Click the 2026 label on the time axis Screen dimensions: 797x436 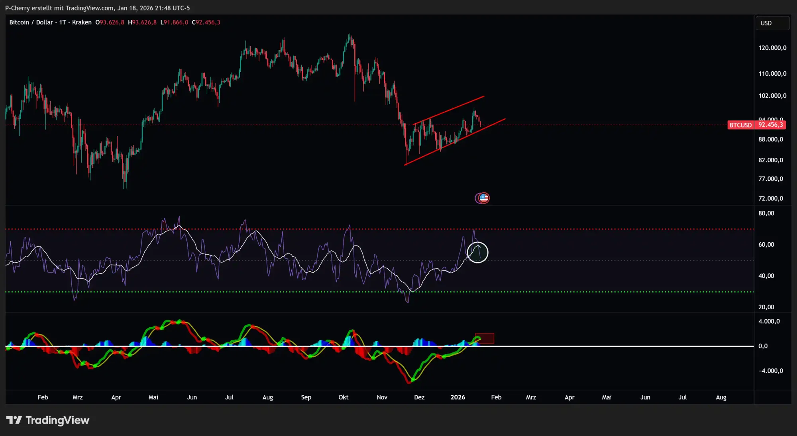click(x=458, y=397)
